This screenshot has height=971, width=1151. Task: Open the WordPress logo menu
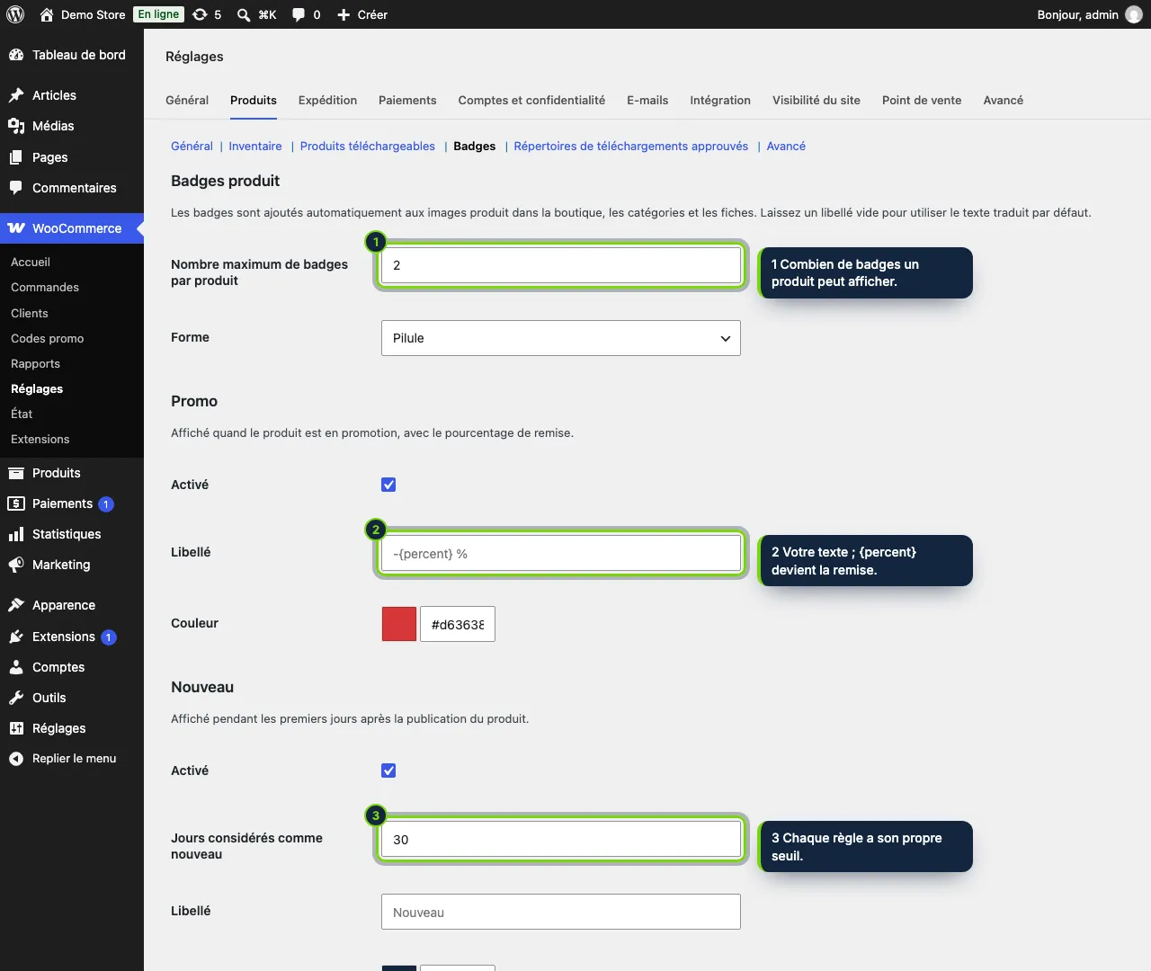coord(15,14)
